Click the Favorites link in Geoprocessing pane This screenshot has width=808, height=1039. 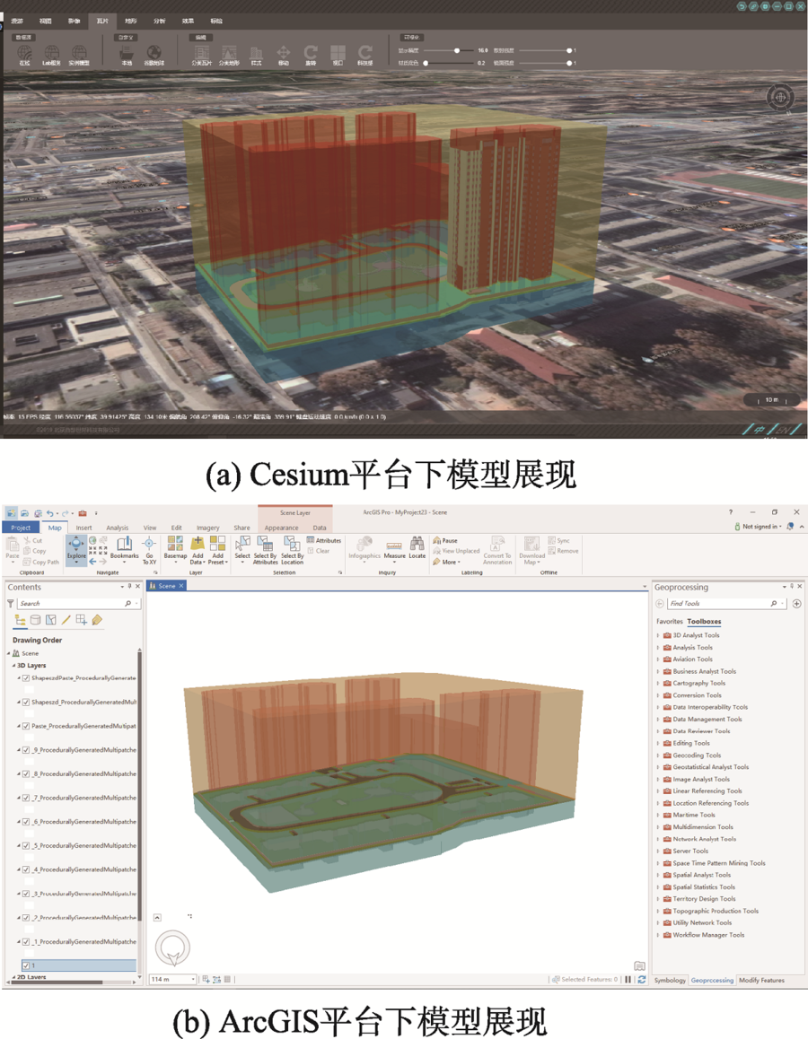coord(670,622)
